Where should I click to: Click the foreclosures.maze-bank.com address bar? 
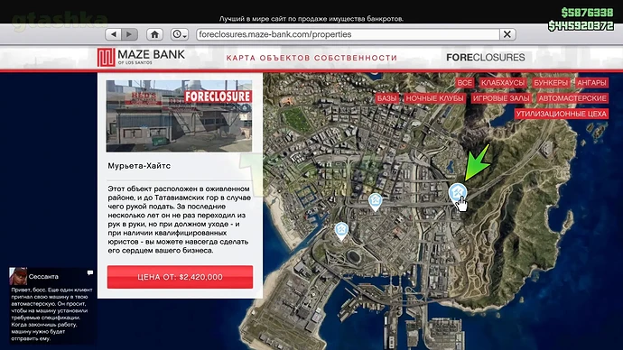coord(348,34)
